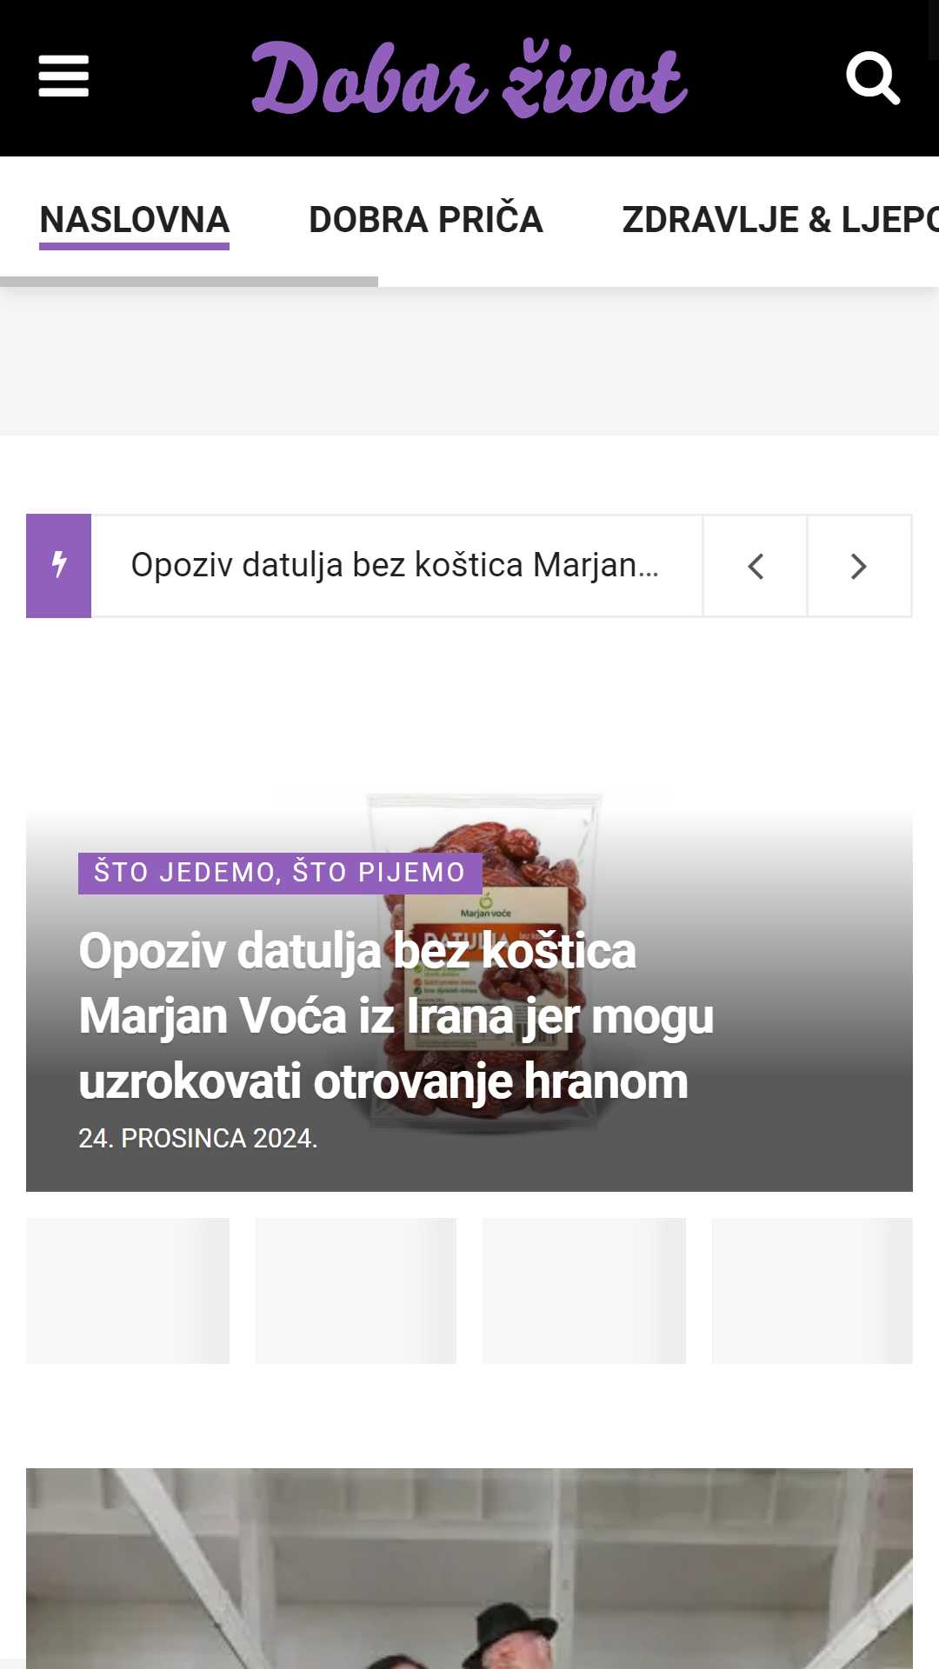Open the fourth placeholder thumbnail
Viewport: 939px width, 1669px height.
(812, 1291)
